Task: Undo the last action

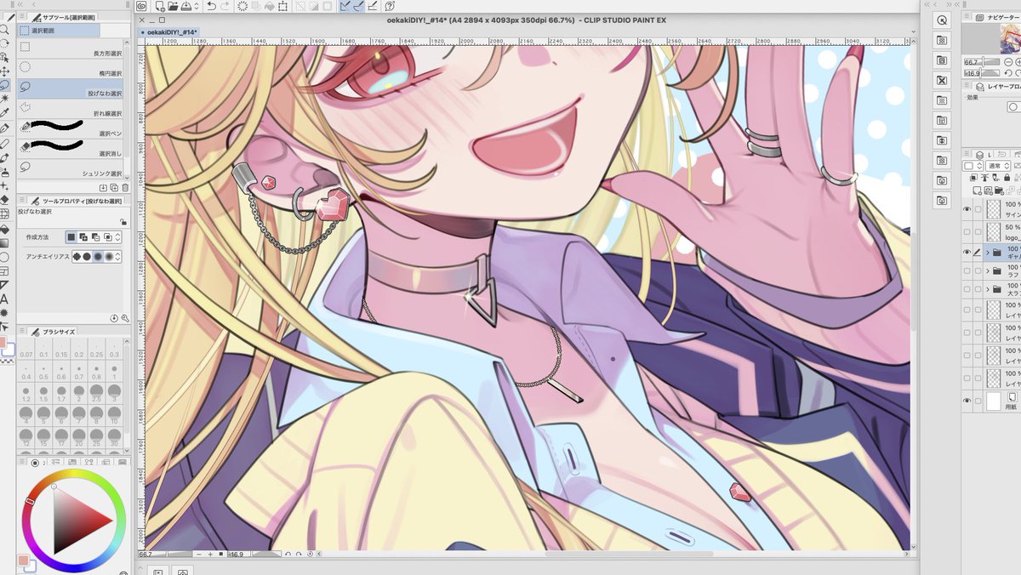Action: [x=211, y=6]
